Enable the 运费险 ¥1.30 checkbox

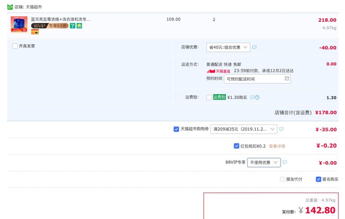[x=209, y=97]
